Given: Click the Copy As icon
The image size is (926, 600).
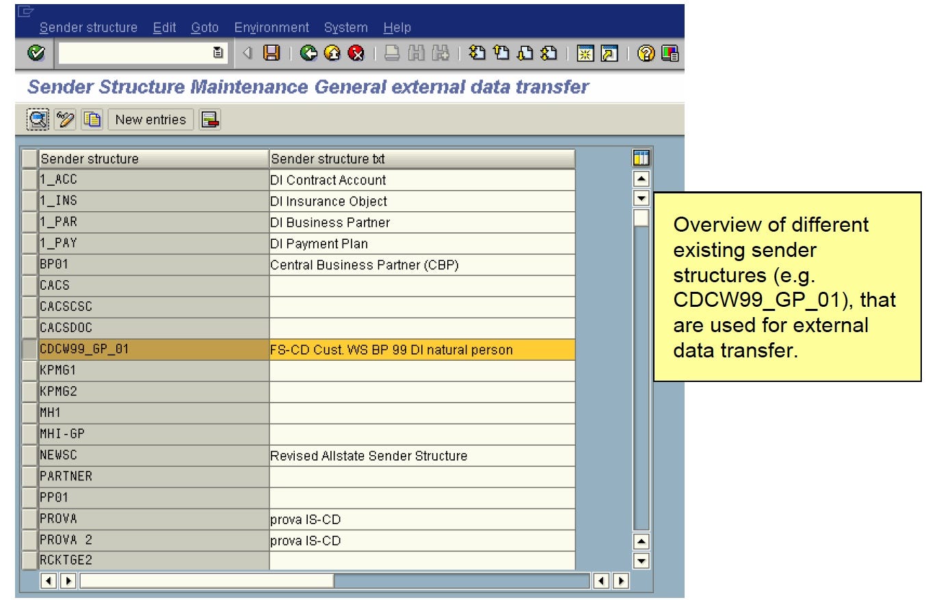Looking at the screenshot, I should pos(92,120).
